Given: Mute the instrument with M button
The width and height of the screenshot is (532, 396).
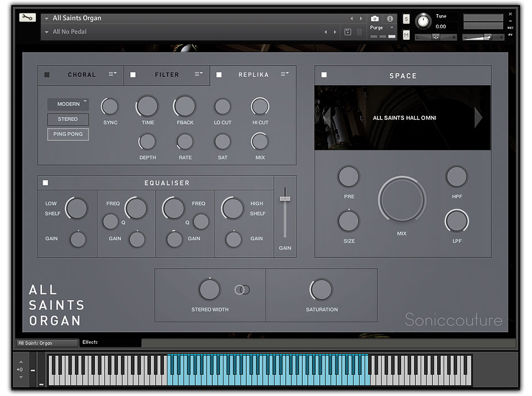Looking at the screenshot, I should click(406, 35).
